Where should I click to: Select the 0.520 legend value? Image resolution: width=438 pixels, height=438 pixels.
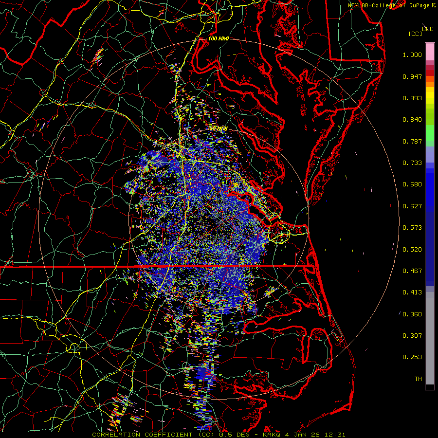[x=412, y=250]
